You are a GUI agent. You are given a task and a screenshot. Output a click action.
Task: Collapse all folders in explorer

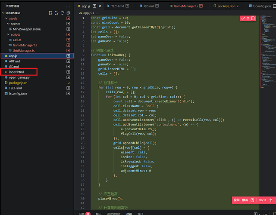coord(68,13)
